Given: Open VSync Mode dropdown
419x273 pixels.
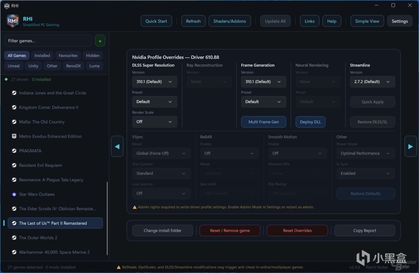Looking at the screenshot, I should coord(161,153).
